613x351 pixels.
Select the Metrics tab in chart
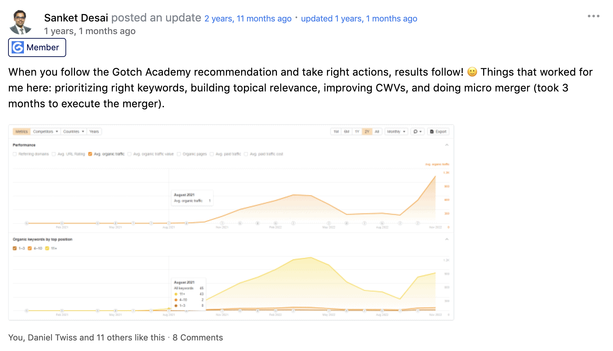(x=21, y=132)
